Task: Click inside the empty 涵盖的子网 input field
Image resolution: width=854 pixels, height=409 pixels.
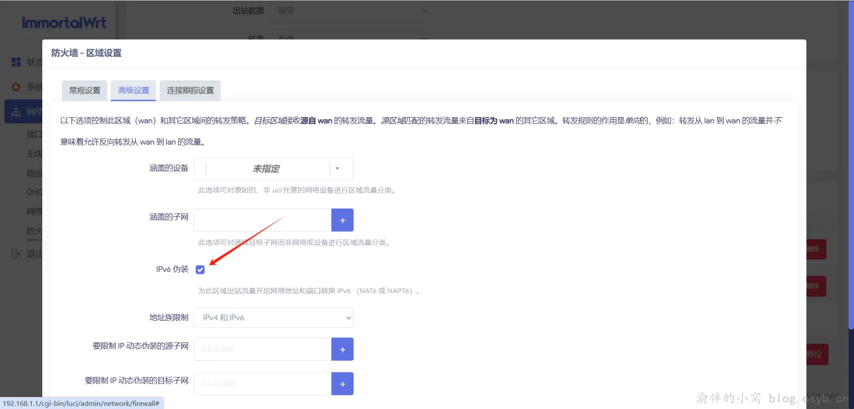Action: pos(261,220)
